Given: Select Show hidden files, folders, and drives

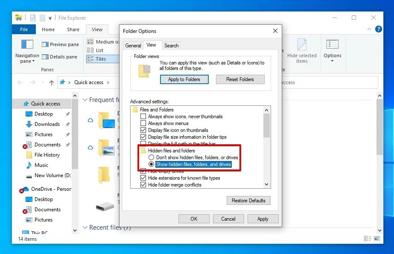Looking at the screenshot, I should (152, 164).
